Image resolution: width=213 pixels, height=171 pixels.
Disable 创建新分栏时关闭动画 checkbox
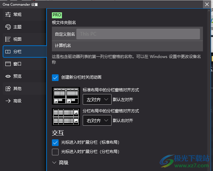55,78
